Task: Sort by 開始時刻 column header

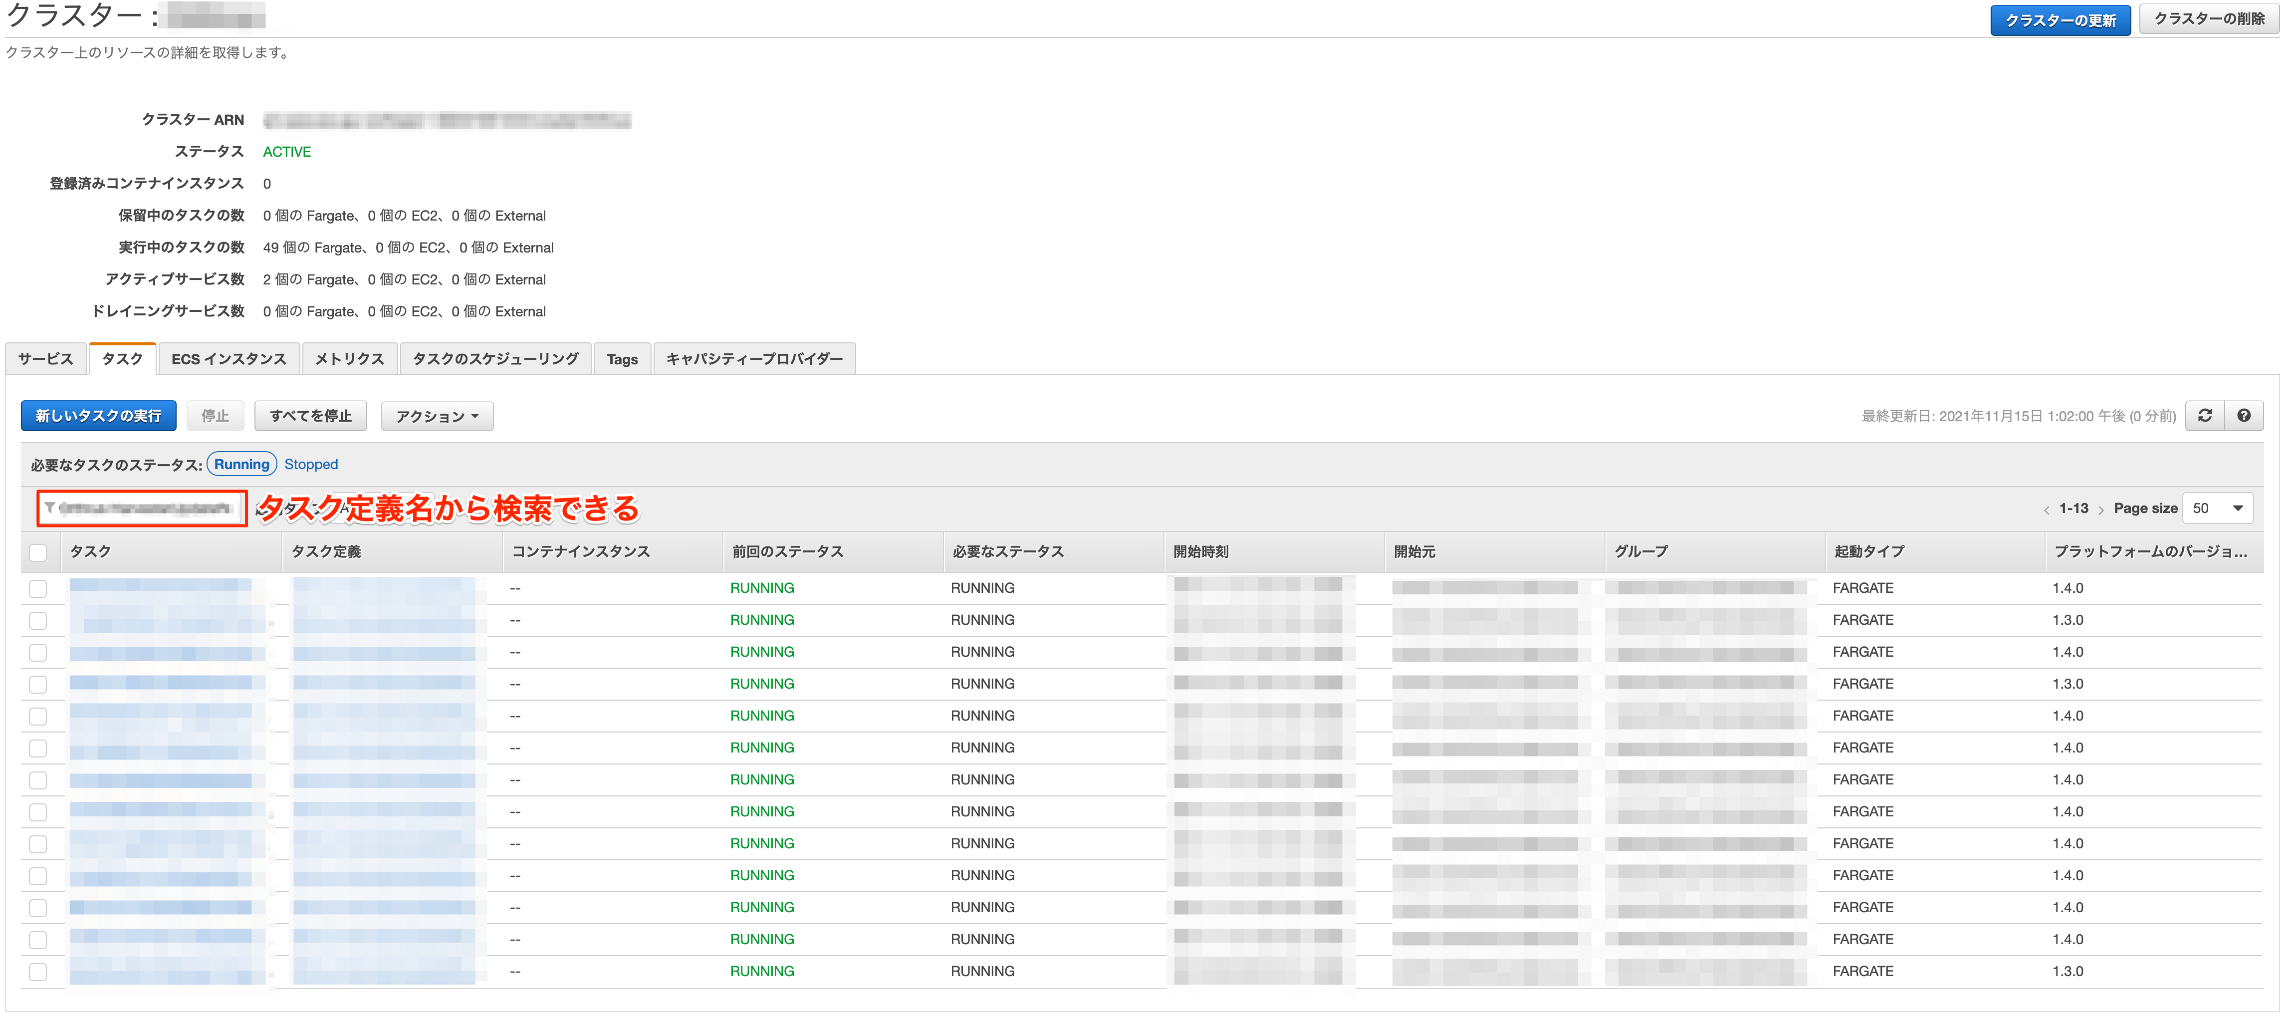Action: point(1275,552)
